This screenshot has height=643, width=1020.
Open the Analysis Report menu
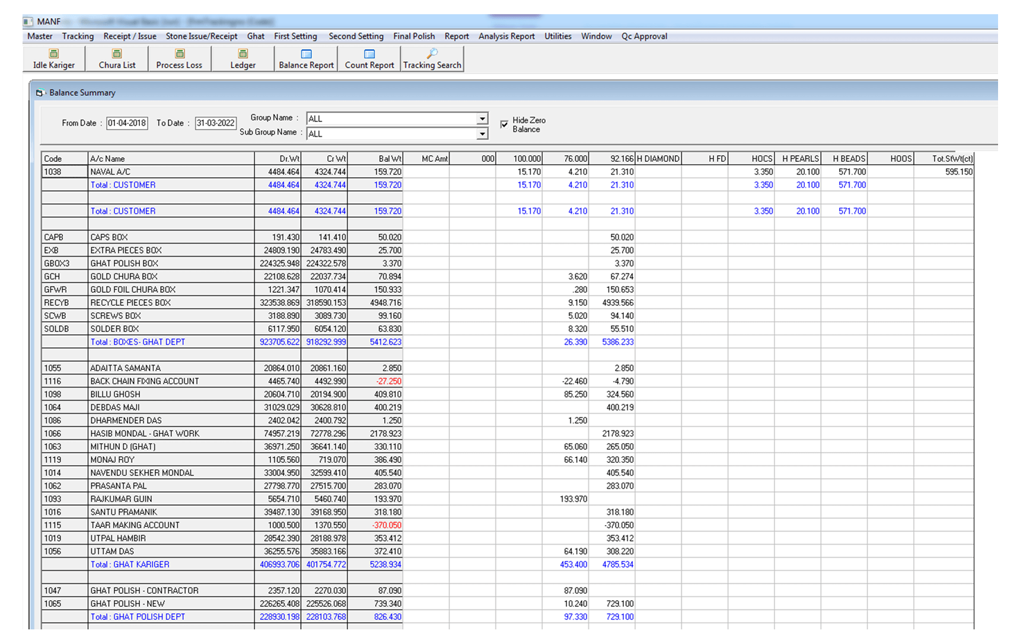pos(506,36)
